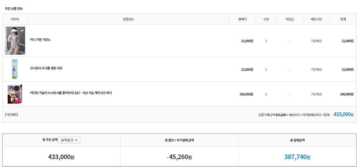This screenshot has width=359, height=167.
Task: Click the 적립금 column header
Action: point(289,19)
